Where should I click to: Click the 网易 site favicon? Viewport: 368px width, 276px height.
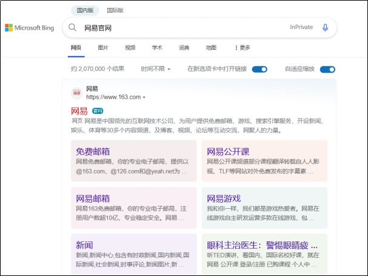pyautogui.click(x=77, y=93)
